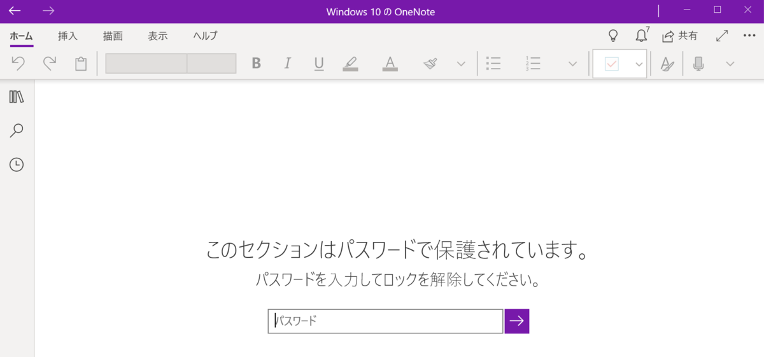Click the パスワード input field
The height and width of the screenshot is (357, 764).
click(385, 321)
